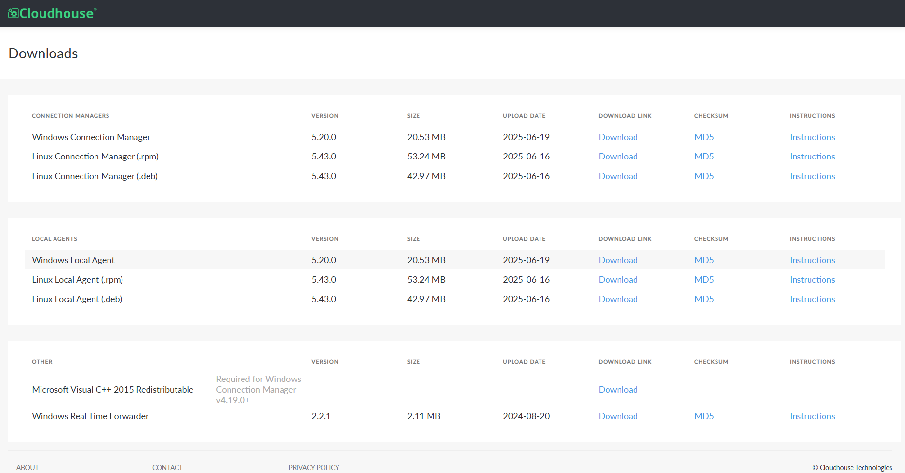Viewport: 905px width, 473px height.
Task: Open MD5 checksum for Windows Connection Manager
Action: click(x=704, y=137)
